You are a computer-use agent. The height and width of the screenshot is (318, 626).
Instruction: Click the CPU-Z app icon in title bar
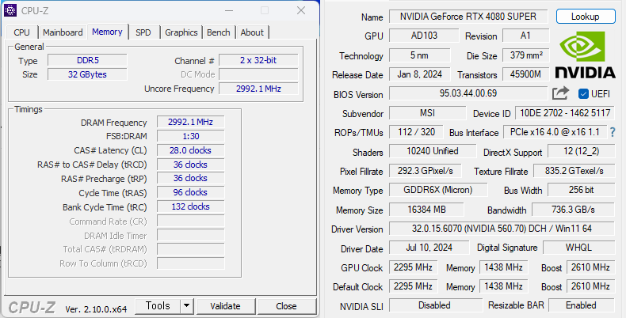point(10,10)
